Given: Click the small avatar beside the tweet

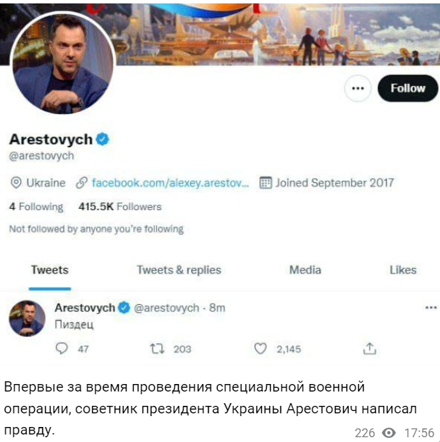Looking at the screenshot, I should pyautogui.click(x=27, y=319).
